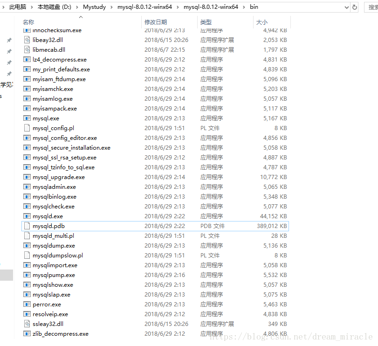378x346 pixels.
Task: Open the address bar history dropdown
Action: click(347, 7)
